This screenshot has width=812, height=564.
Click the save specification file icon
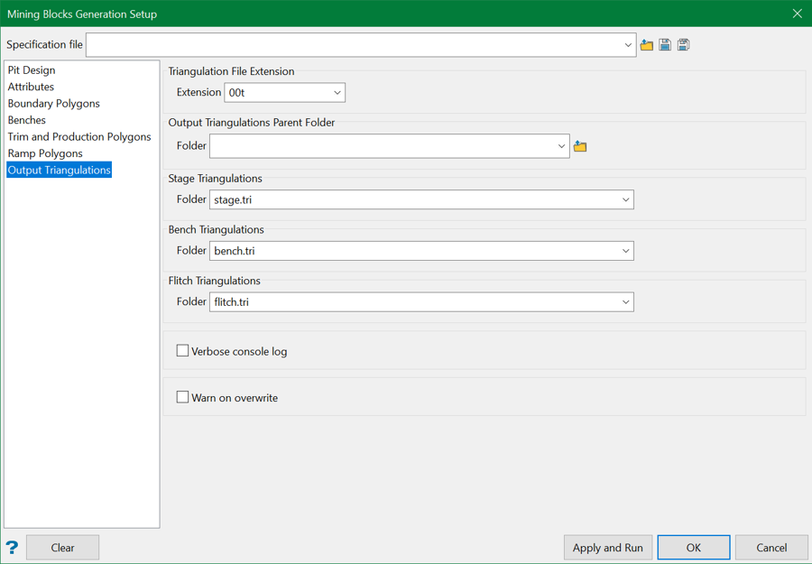point(665,45)
